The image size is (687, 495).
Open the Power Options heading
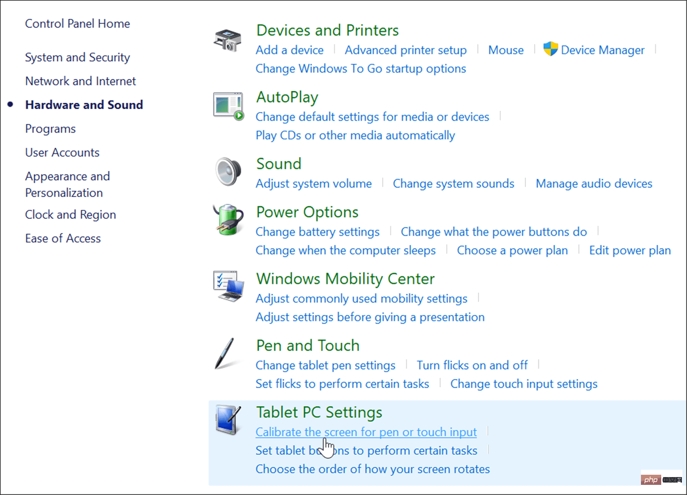[308, 212]
